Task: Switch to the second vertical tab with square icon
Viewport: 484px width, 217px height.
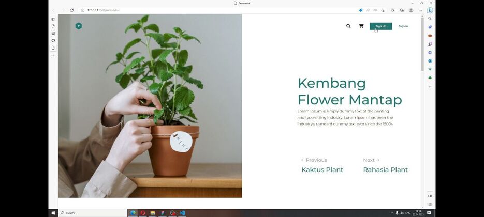Action: 53,33
